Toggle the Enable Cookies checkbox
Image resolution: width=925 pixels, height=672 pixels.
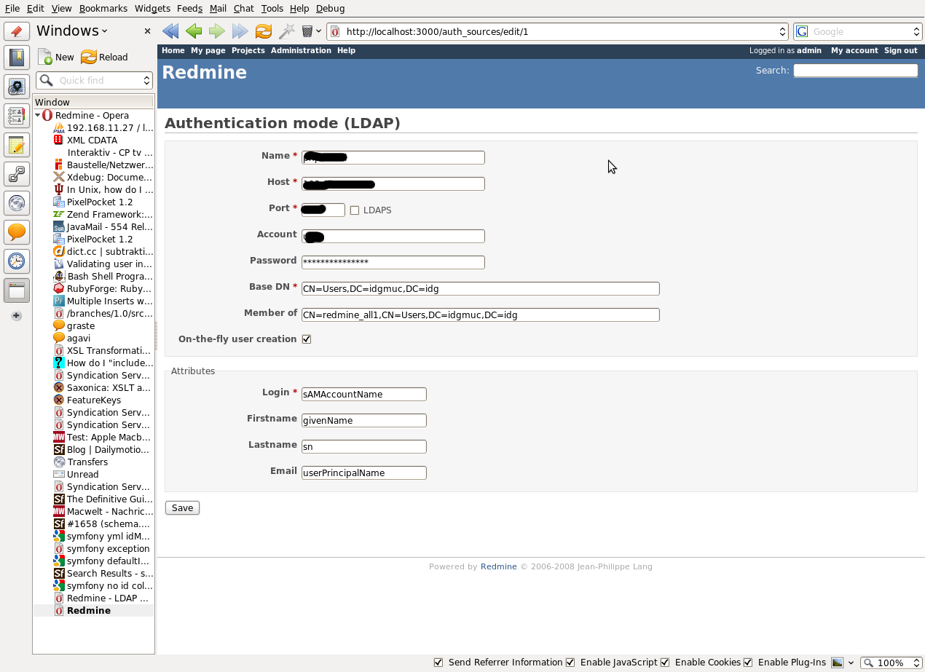coord(665,663)
